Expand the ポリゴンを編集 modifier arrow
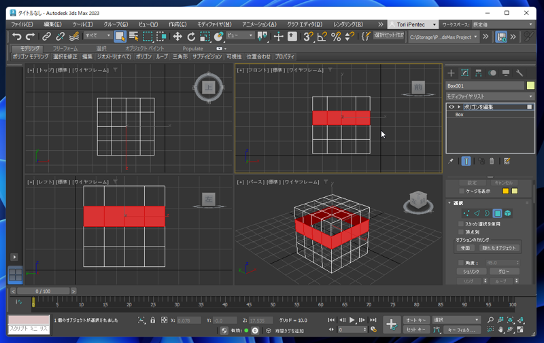The width and height of the screenshot is (544, 343). (459, 107)
